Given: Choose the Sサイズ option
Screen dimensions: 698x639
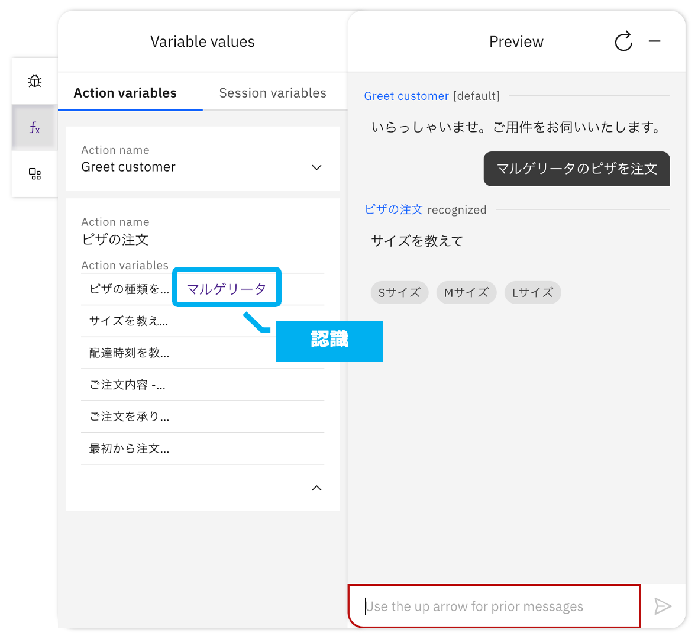Looking at the screenshot, I should coord(399,292).
